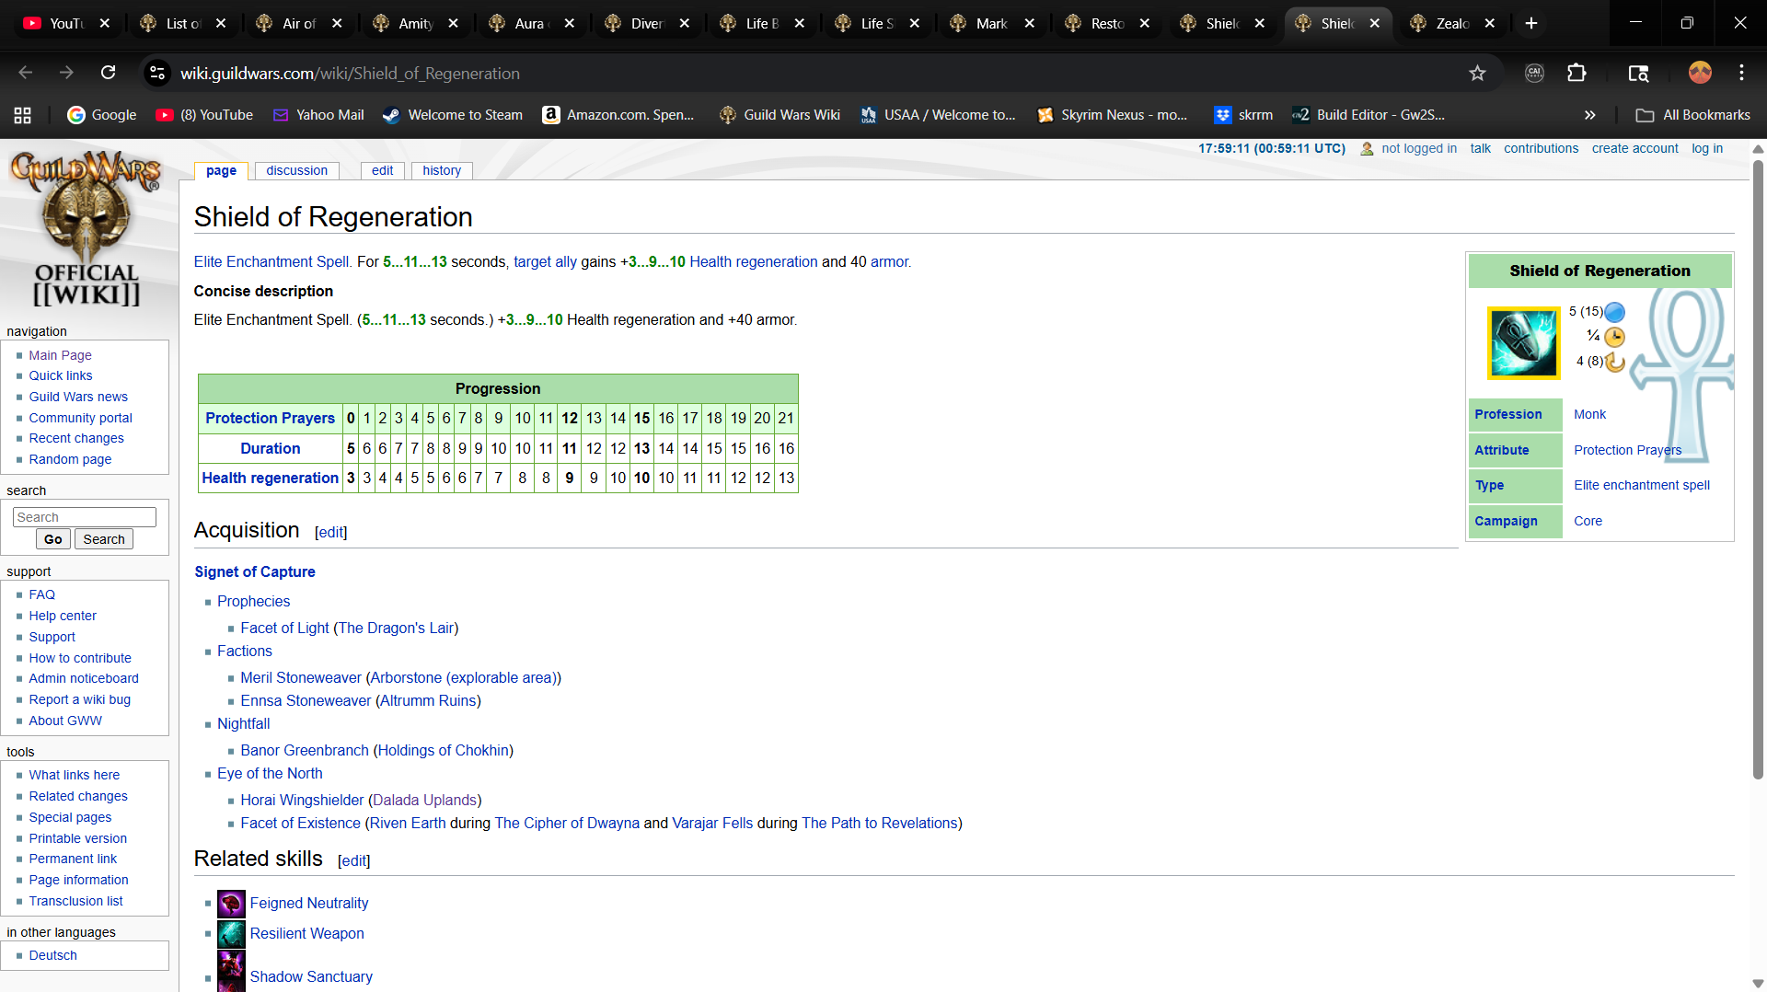Open the Protection Prayers progression header link

pos(270,419)
